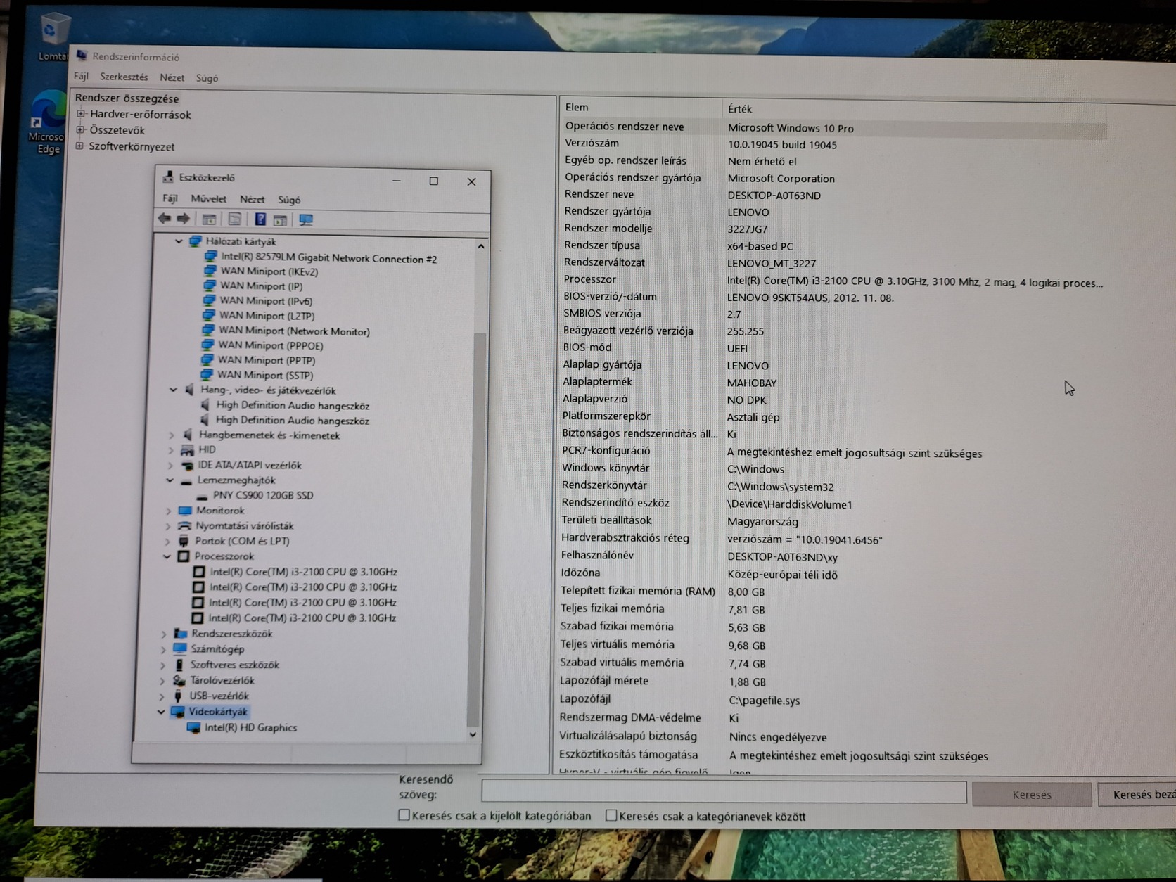
Task: Click the monitor scan icon in Eszközkezelő toolbar
Action: tap(306, 220)
